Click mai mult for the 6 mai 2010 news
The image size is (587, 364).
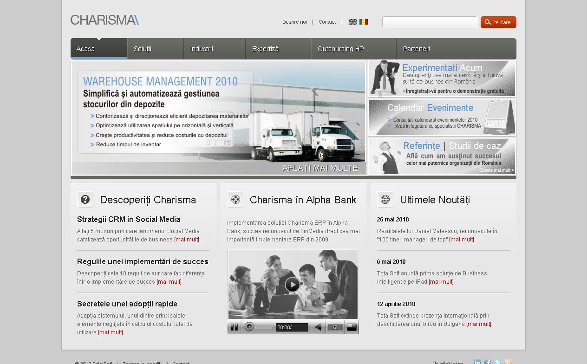pyautogui.click(x=441, y=282)
